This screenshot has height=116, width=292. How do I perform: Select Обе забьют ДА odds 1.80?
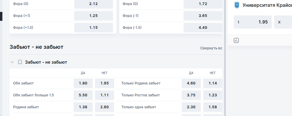[83, 83]
